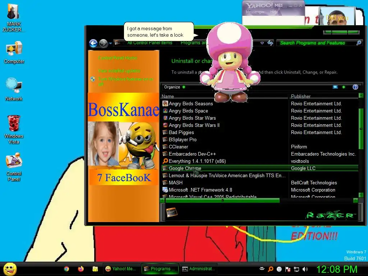Open the Control Panel desktop icon

tap(14, 167)
